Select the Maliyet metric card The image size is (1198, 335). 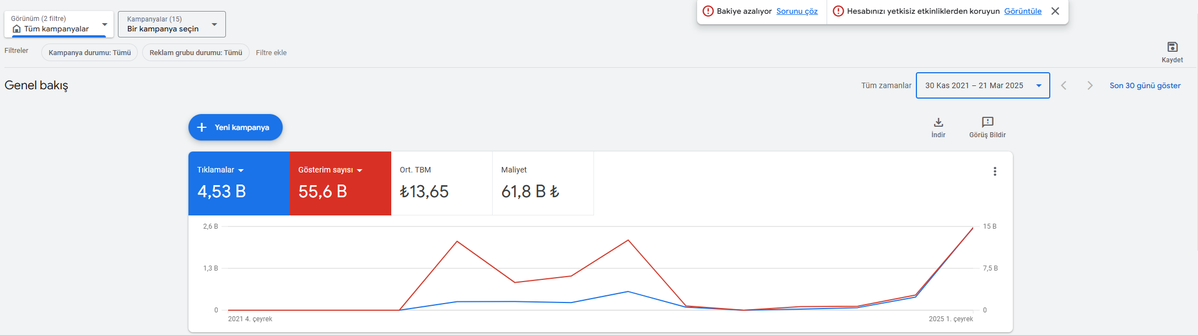tap(543, 183)
